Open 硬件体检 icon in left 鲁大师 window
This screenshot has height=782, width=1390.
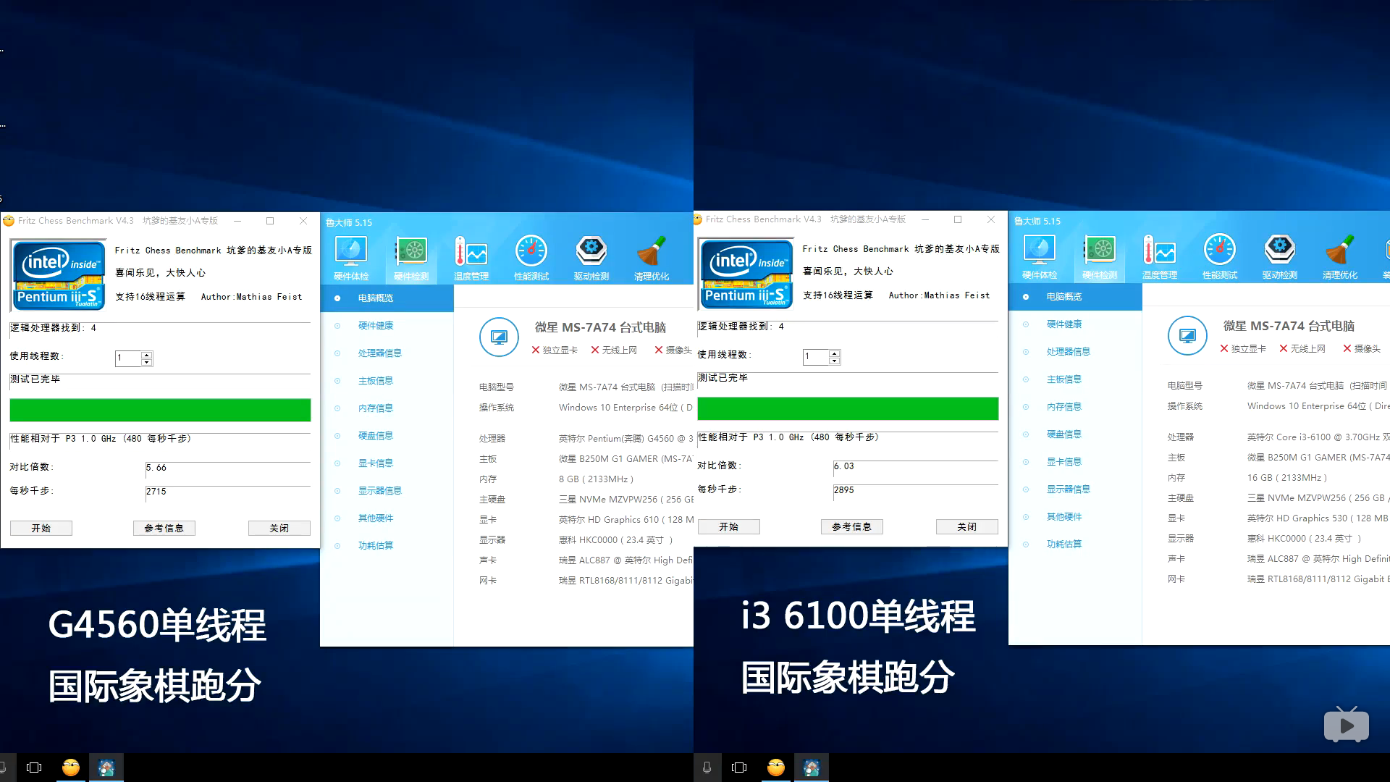pyautogui.click(x=351, y=258)
